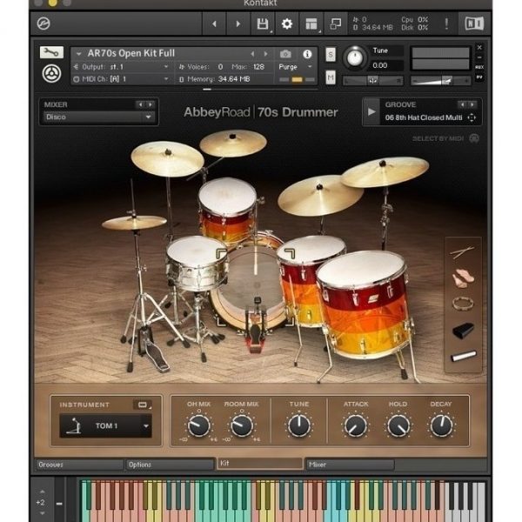This screenshot has height=522, width=522.
Task: Click the NI logo in toolbar
Action: [x=474, y=23]
